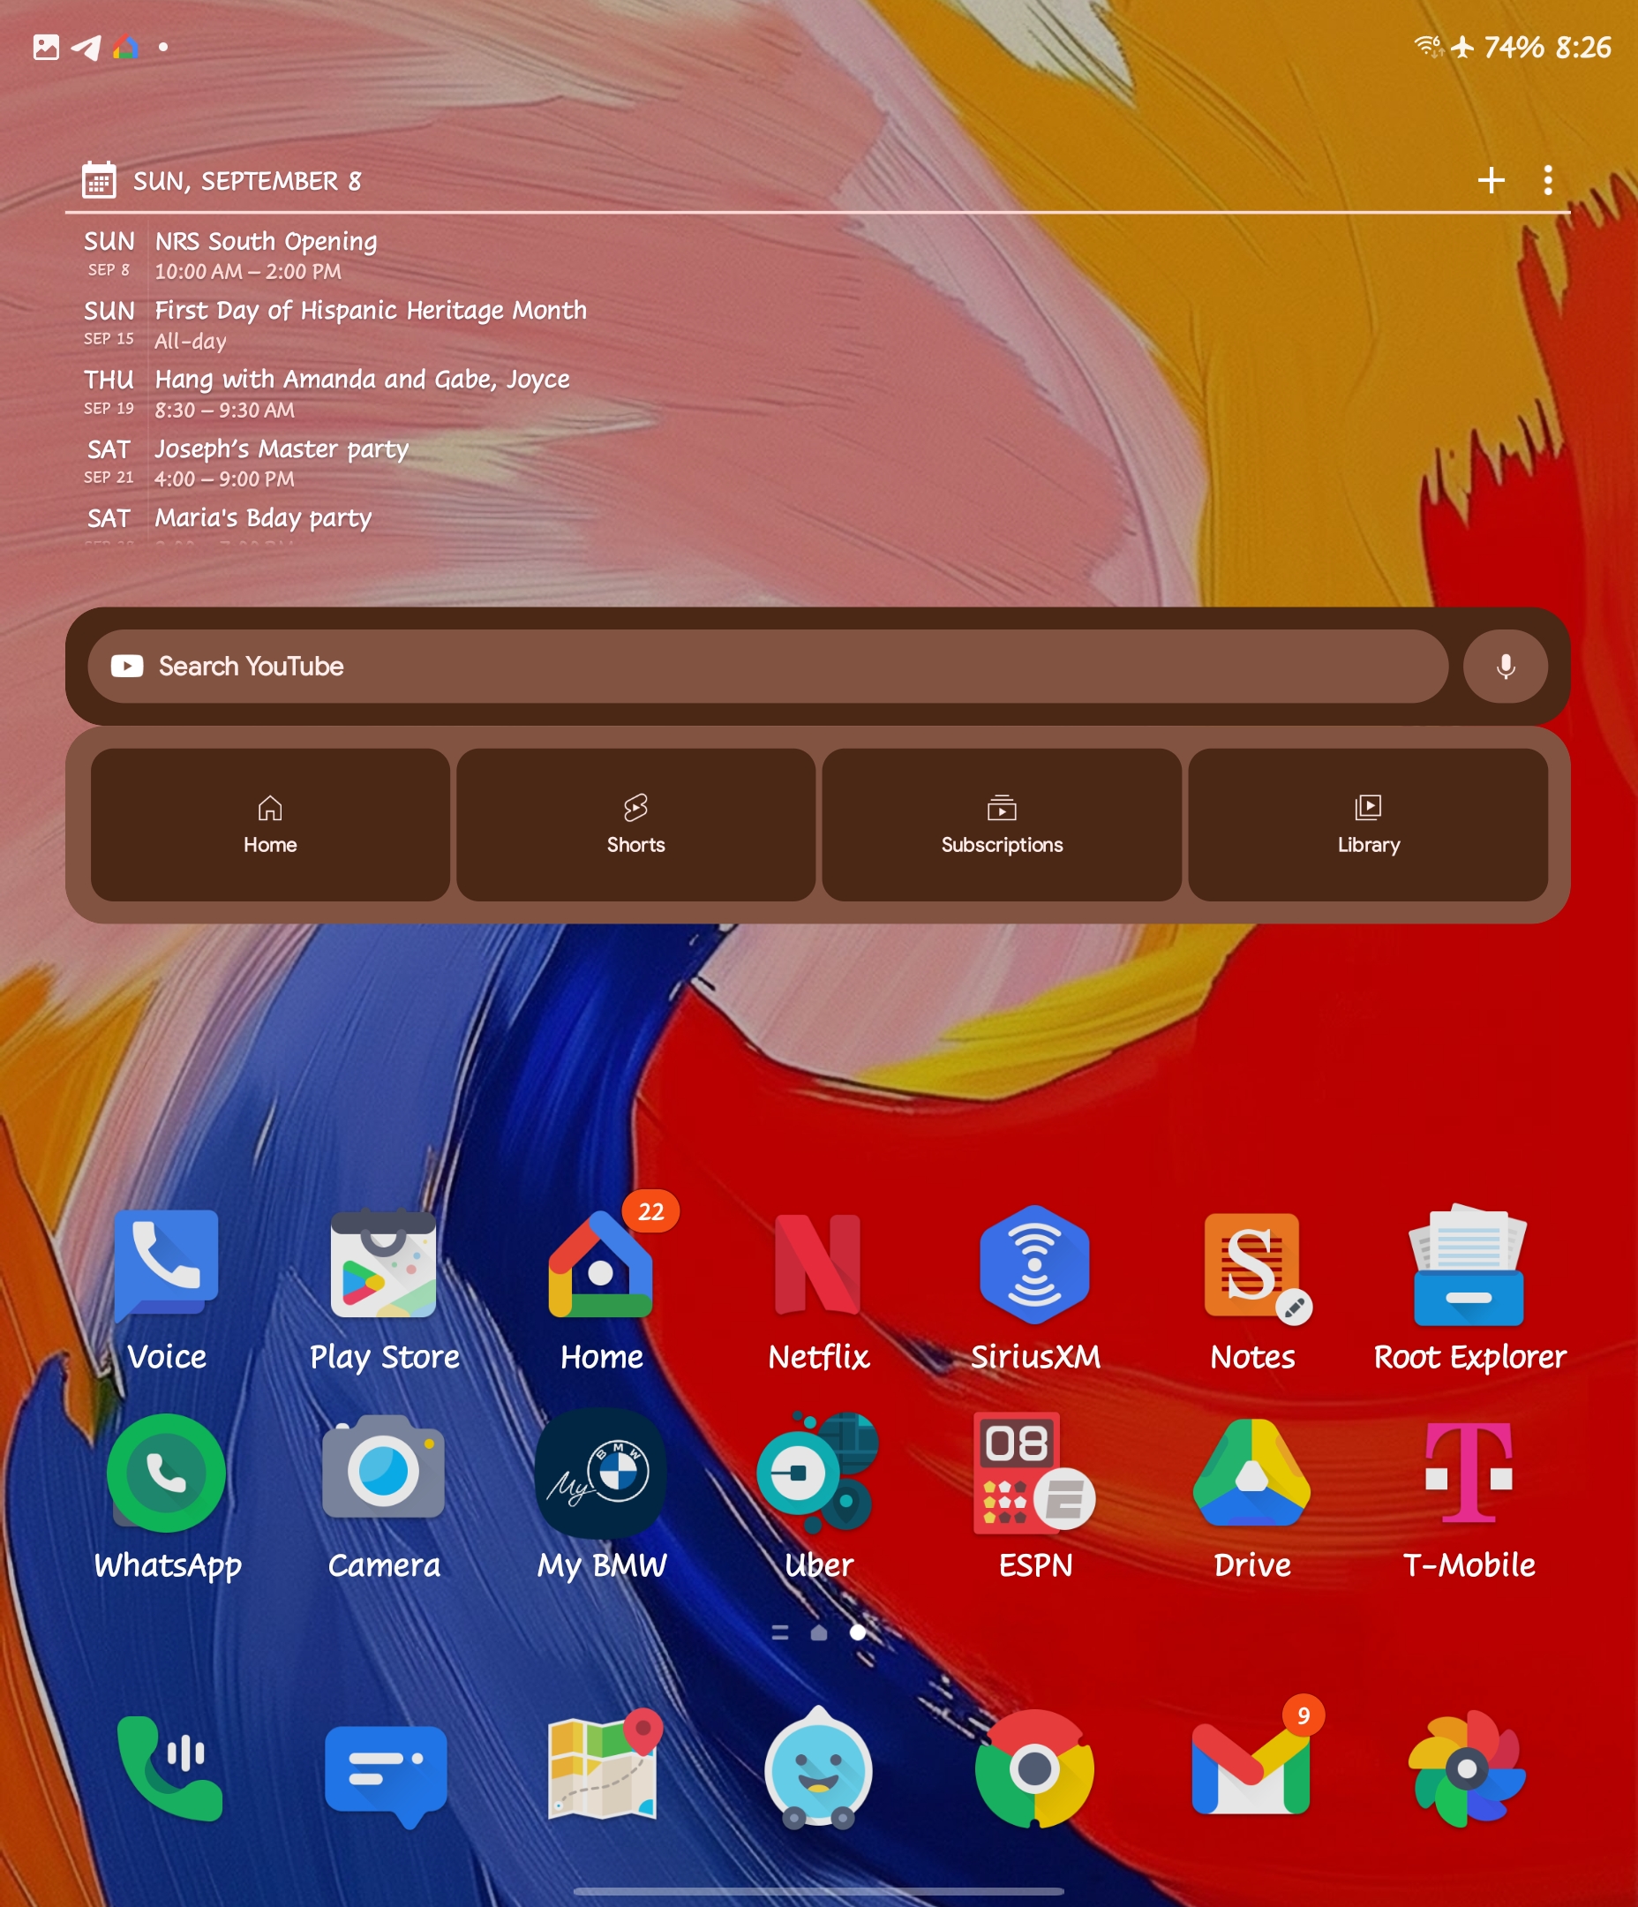This screenshot has width=1638, height=1907.
Task: Tap the feed page indicator lines
Action: click(779, 1632)
